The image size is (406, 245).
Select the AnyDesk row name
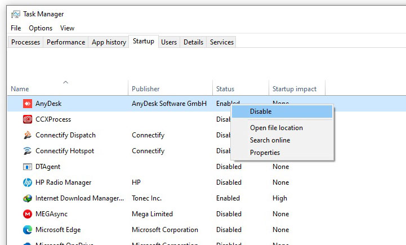pyautogui.click(x=48, y=104)
